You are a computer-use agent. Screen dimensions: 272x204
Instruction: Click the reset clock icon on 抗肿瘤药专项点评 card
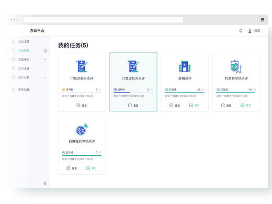point(69,168)
